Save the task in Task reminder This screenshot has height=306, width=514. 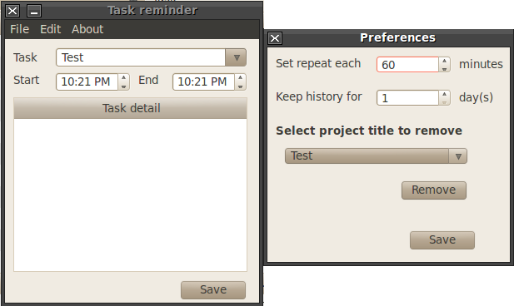pos(213,290)
